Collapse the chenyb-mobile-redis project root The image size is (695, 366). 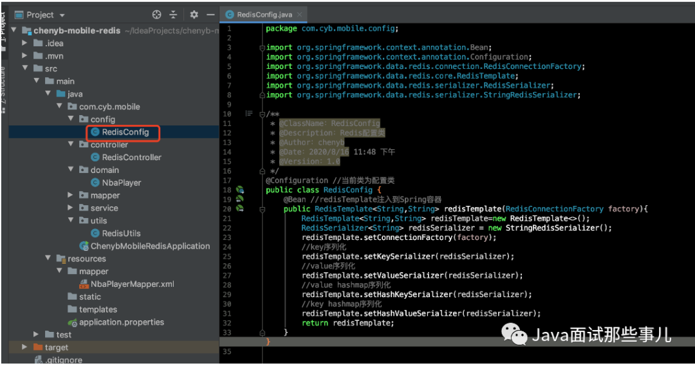(14, 30)
